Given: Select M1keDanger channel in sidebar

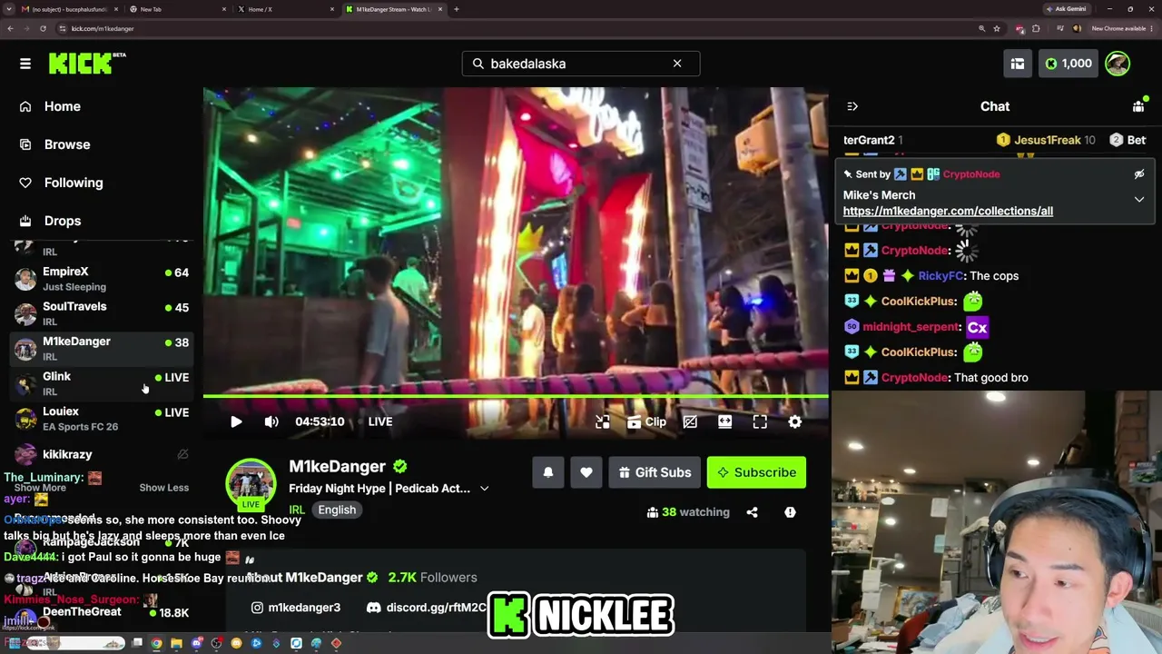Looking at the screenshot, I should tap(102, 348).
